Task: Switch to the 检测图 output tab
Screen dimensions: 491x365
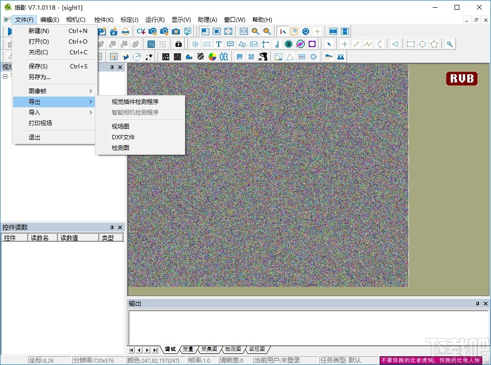Action: coord(233,349)
